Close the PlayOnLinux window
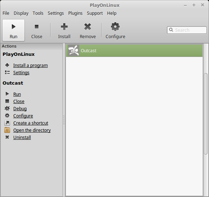This screenshot has height=197, width=209. tap(203, 5)
